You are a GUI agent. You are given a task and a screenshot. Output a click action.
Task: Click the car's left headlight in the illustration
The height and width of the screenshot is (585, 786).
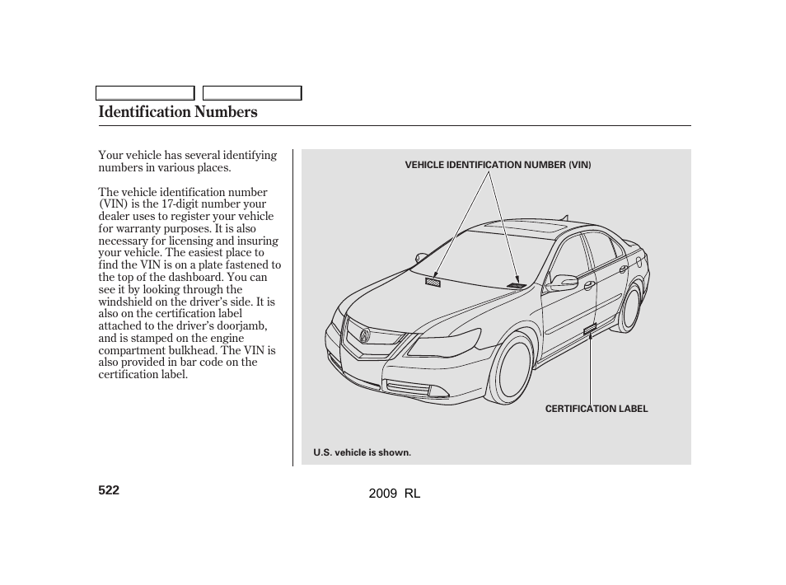(x=443, y=343)
